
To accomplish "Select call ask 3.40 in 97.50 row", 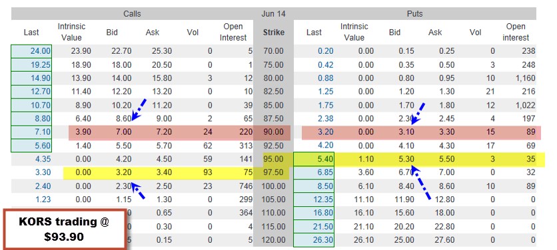I will click(x=164, y=172).
